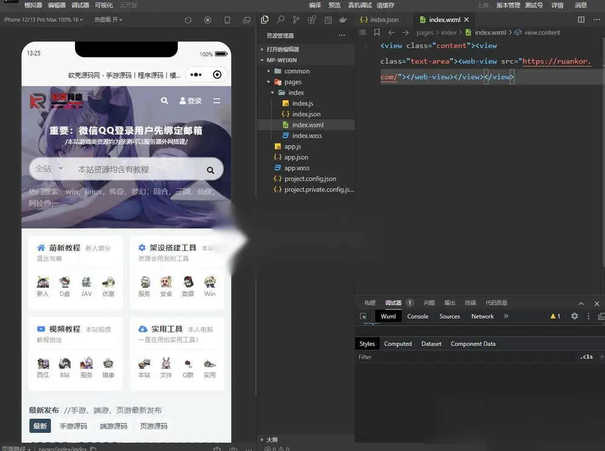Viewport: 605px width, 451px height.
Task: Switch to the Console tab
Action: 417,316
